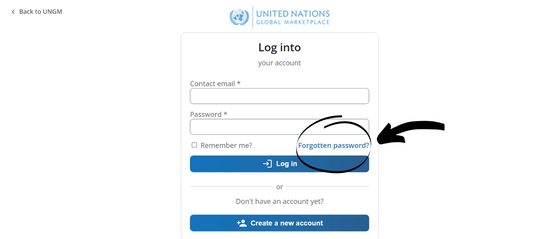The height and width of the screenshot is (239, 558).
Task: Click the Remember me? label text
Action: point(226,145)
